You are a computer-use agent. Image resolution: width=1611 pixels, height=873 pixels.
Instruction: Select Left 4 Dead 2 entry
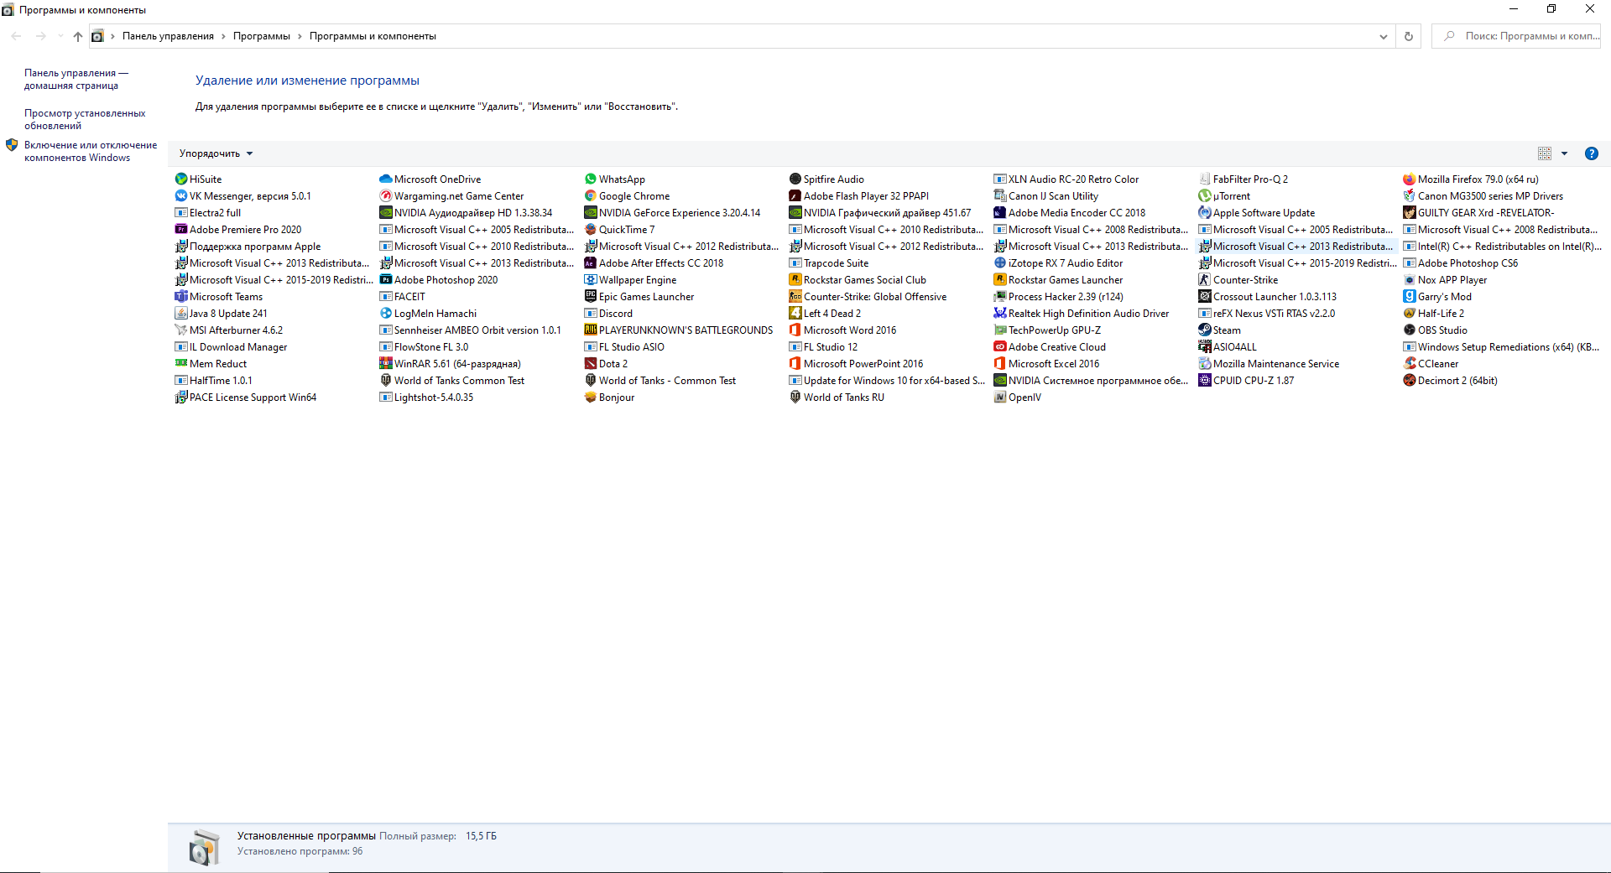point(825,313)
